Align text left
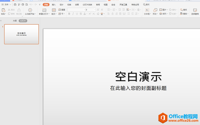Viewport: 200px width, 125px height. (109, 14)
